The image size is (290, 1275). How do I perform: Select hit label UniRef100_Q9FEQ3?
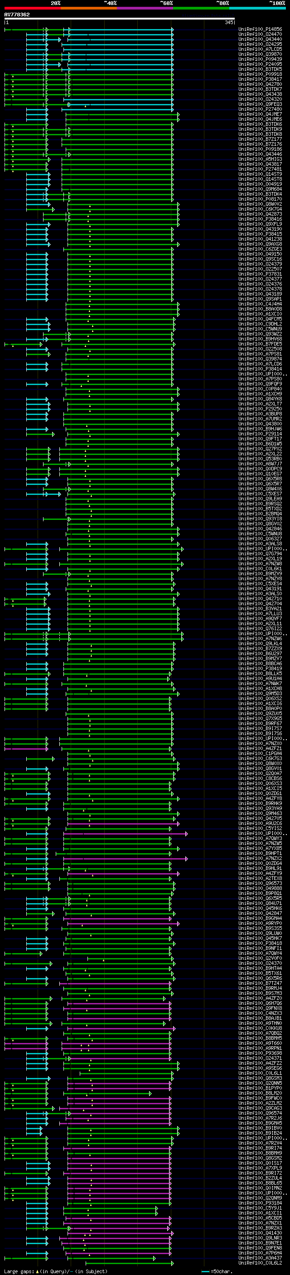point(261,104)
